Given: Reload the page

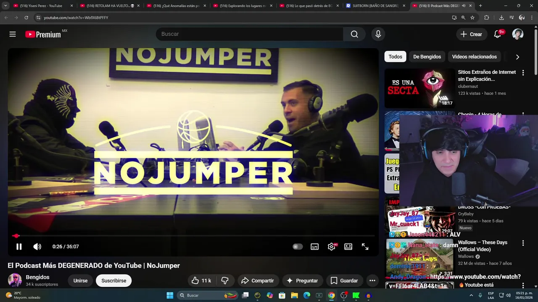Looking at the screenshot, I should pyautogui.click(x=26, y=18).
